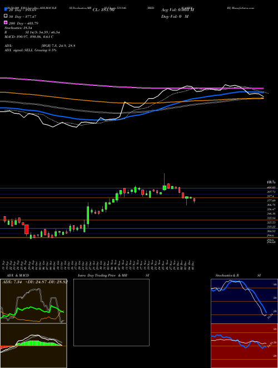This screenshot has width=278, height=368.
Task: Click the 'MACD: 390.97, 390.36, 0.61 C' line
Action: pos(29,37)
